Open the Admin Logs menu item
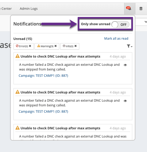 click(29, 8)
